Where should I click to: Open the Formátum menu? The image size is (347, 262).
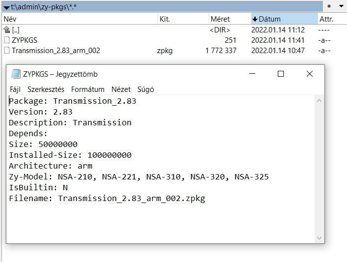point(88,89)
